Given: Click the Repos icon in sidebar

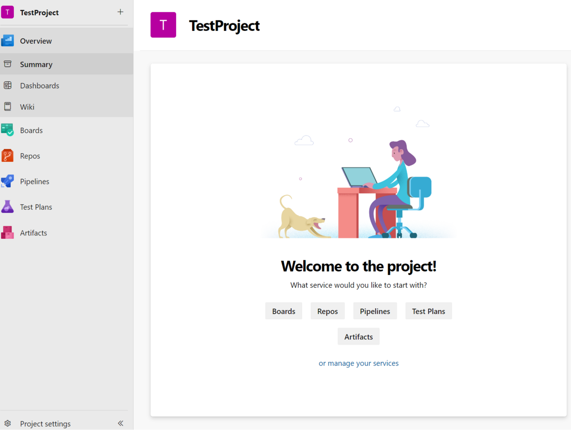Looking at the screenshot, I should (x=8, y=156).
